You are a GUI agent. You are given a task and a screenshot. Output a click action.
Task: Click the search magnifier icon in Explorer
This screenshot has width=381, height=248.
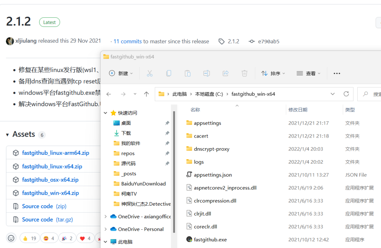(365, 94)
